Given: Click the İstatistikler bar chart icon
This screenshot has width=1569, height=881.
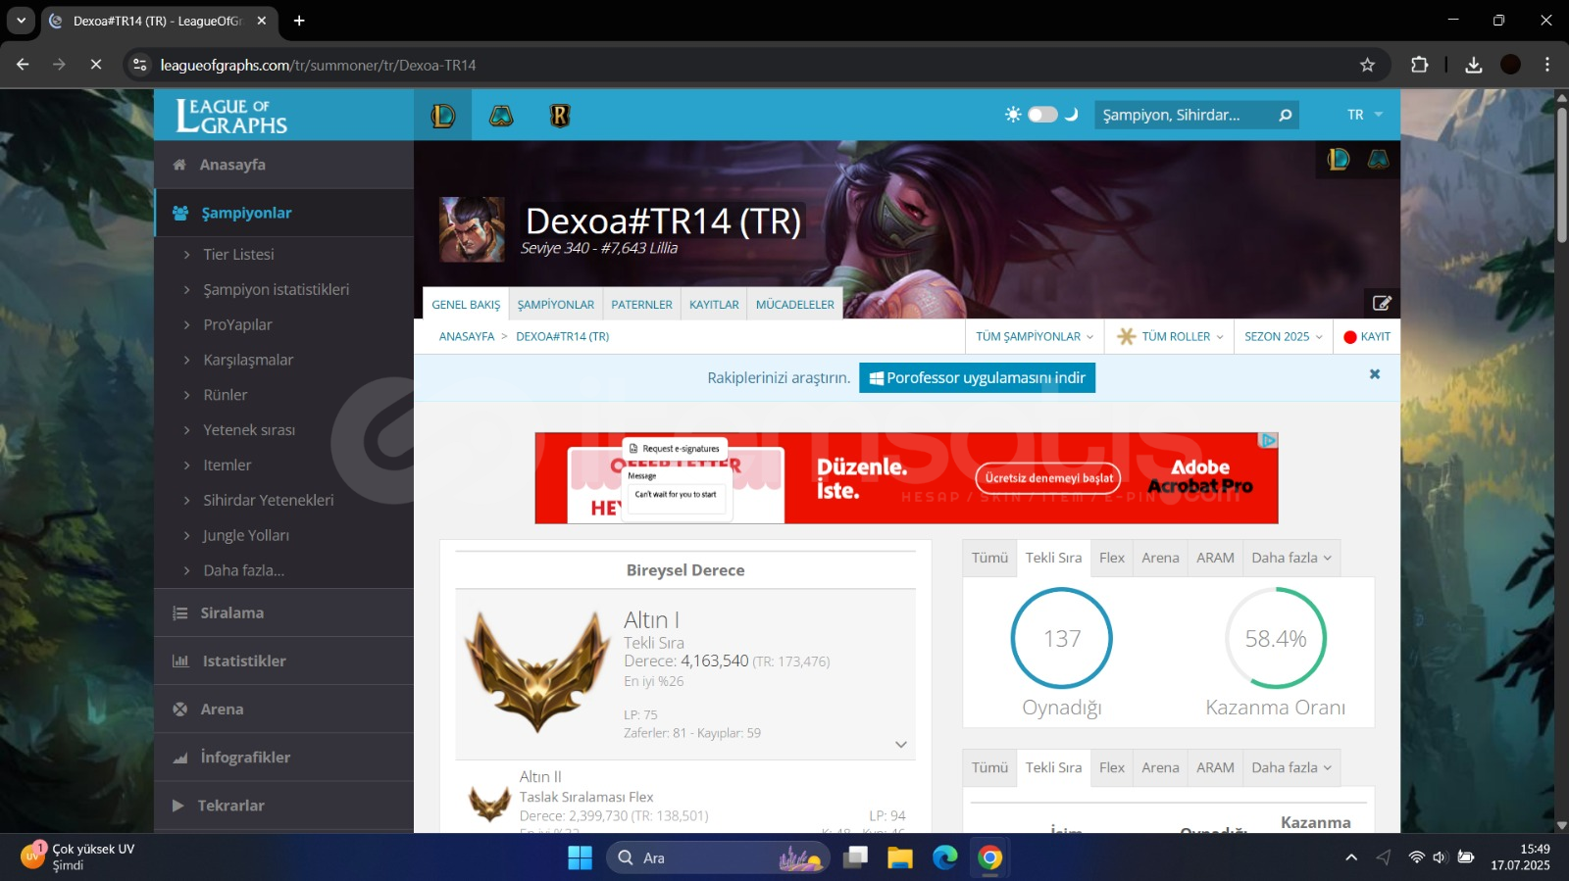Looking at the screenshot, I should pos(180,661).
